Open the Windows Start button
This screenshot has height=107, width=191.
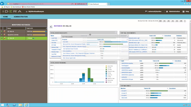pos(2,105)
